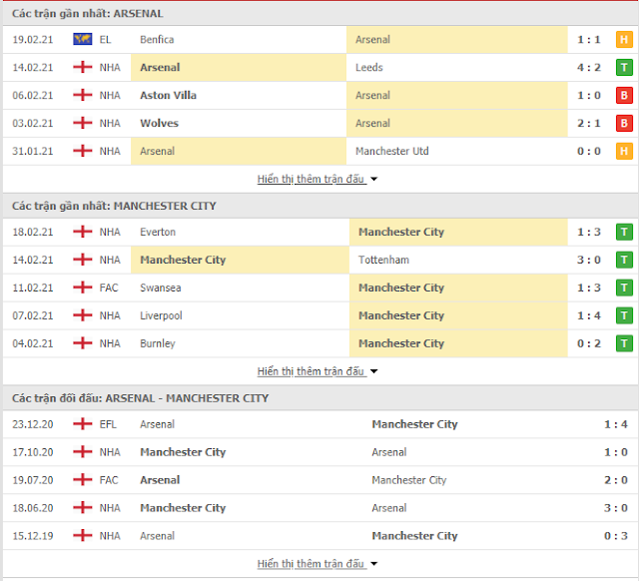Click the England flag on 23.12.20 EFL match
Screen dimensions: 639x581
(82, 424)
